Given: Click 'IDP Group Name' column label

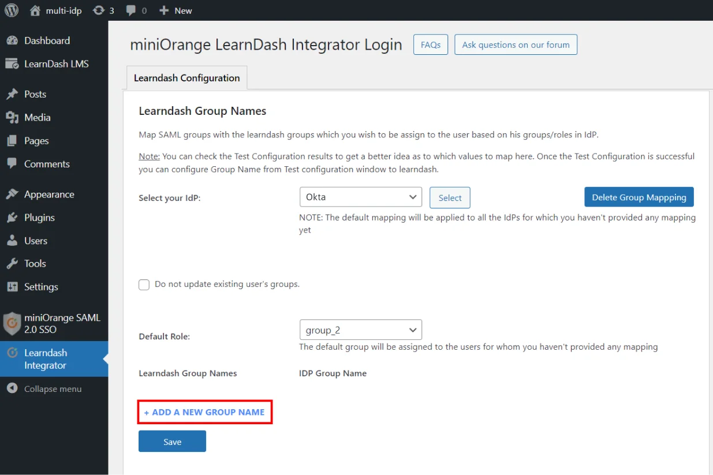Looking at the screenshot, I should pos(333,373).
